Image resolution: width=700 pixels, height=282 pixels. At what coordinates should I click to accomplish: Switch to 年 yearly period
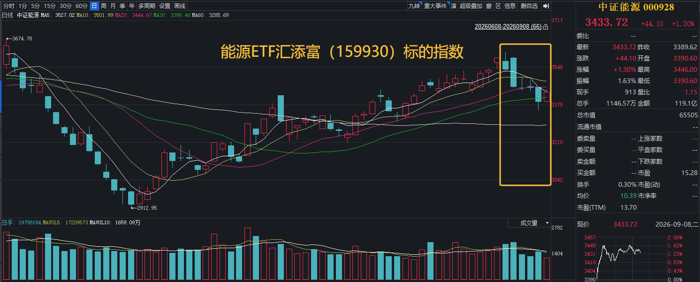pos(132,6)
